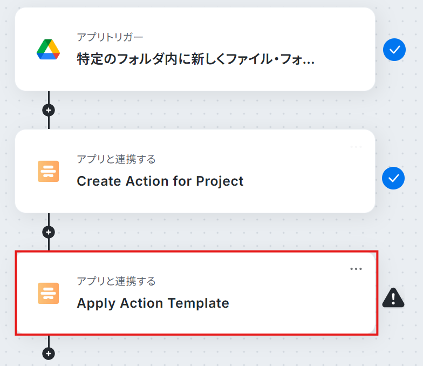
Task: Click the Create Action for Project app icon
Action: 48,171
